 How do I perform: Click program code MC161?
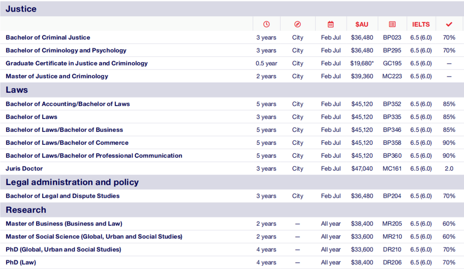[392, 168]
